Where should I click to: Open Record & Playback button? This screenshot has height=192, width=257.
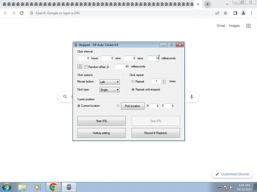156,133
